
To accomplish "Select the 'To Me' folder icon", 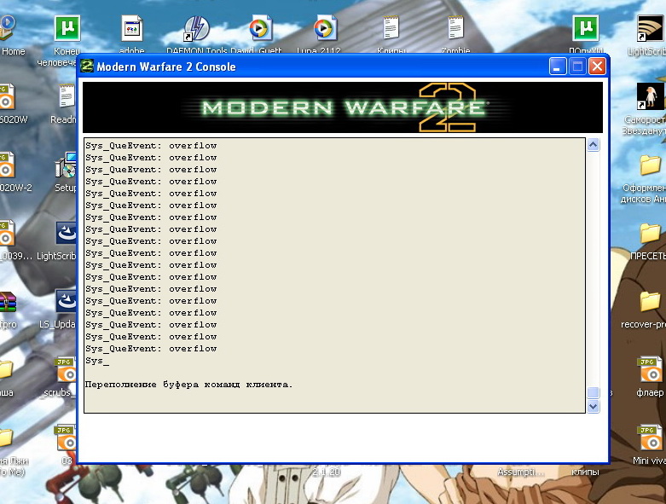I will tap(6, 437).
